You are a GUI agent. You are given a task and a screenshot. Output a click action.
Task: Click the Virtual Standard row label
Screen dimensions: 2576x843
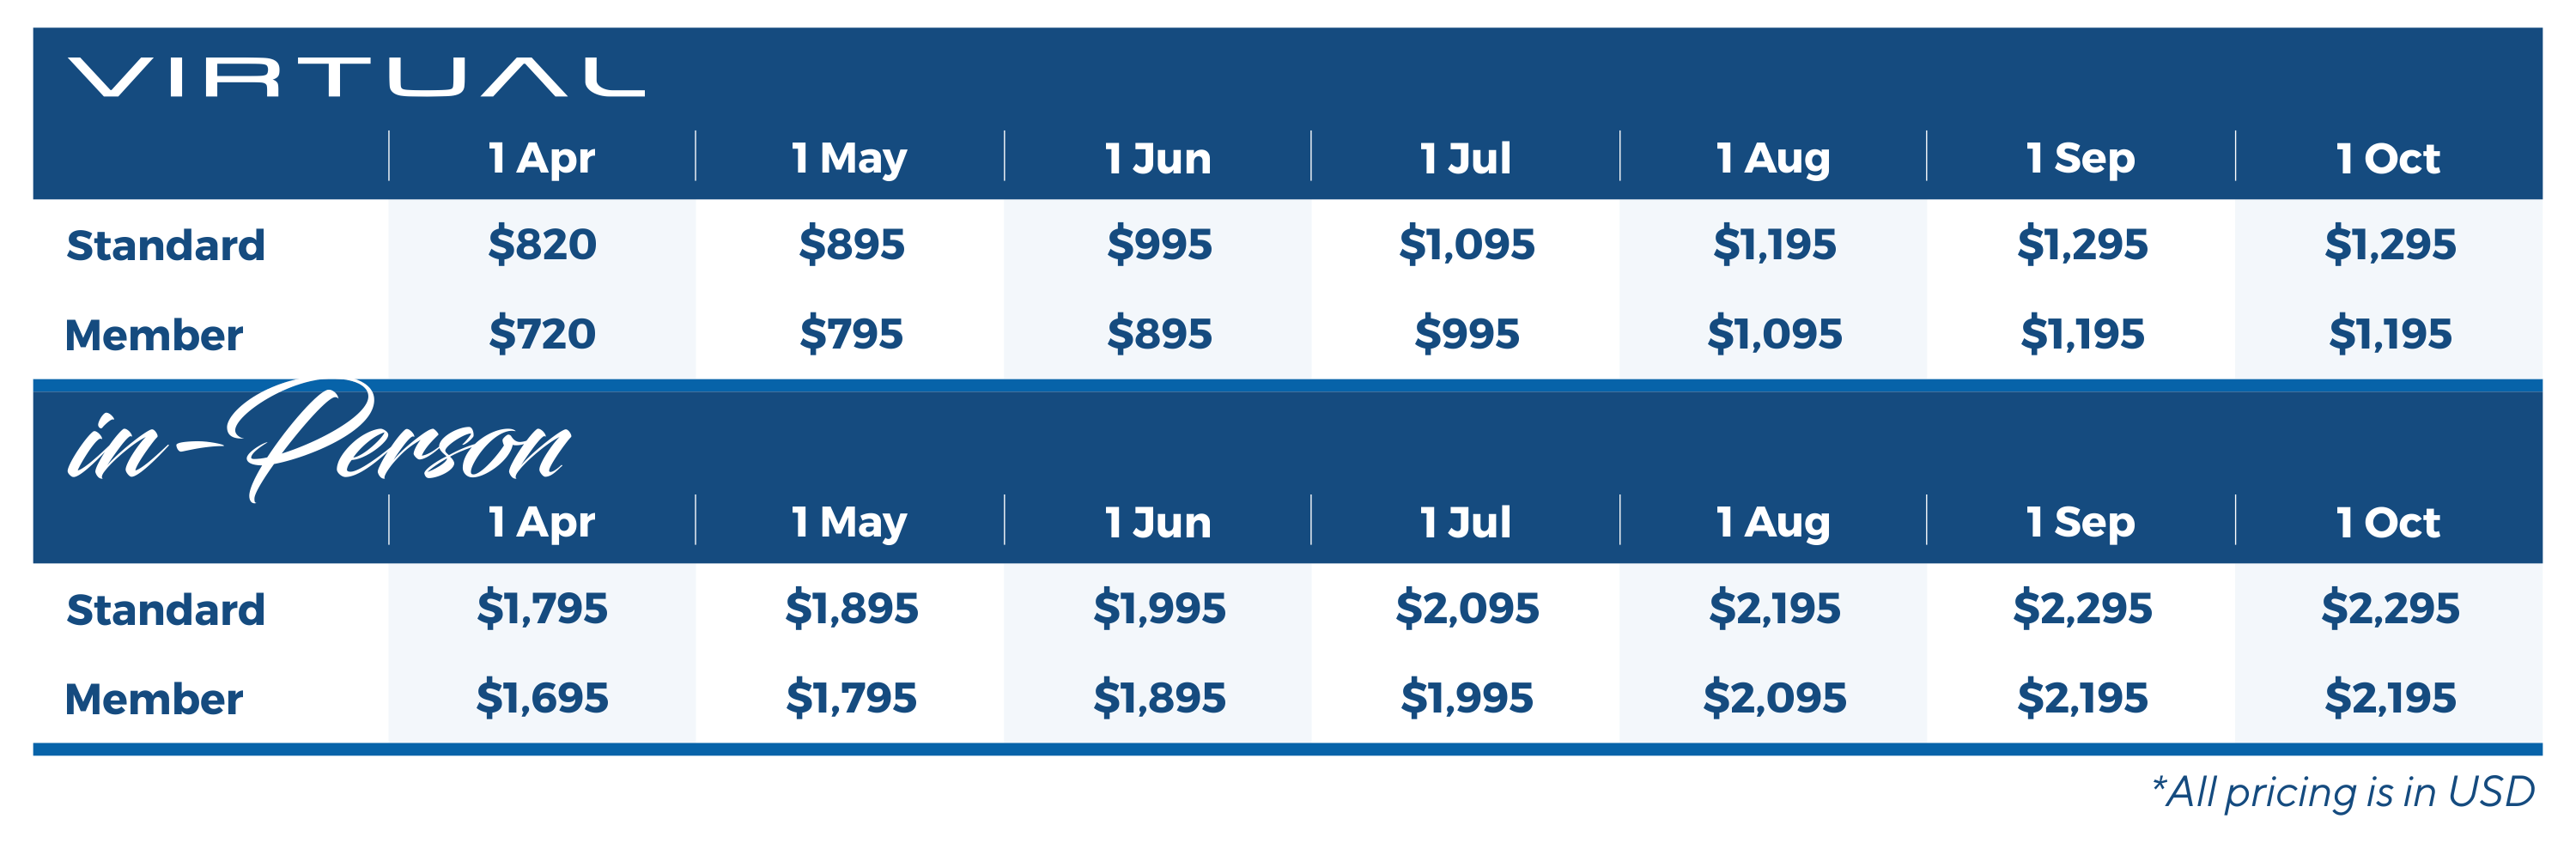pyautogui.click(x=166, y=245)
